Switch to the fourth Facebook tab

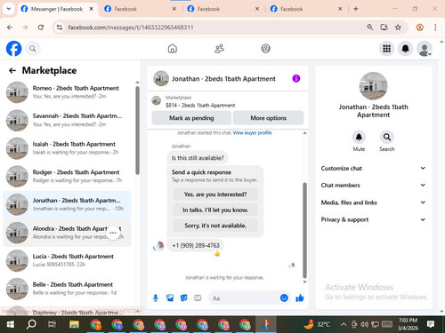tap(306, 9)
